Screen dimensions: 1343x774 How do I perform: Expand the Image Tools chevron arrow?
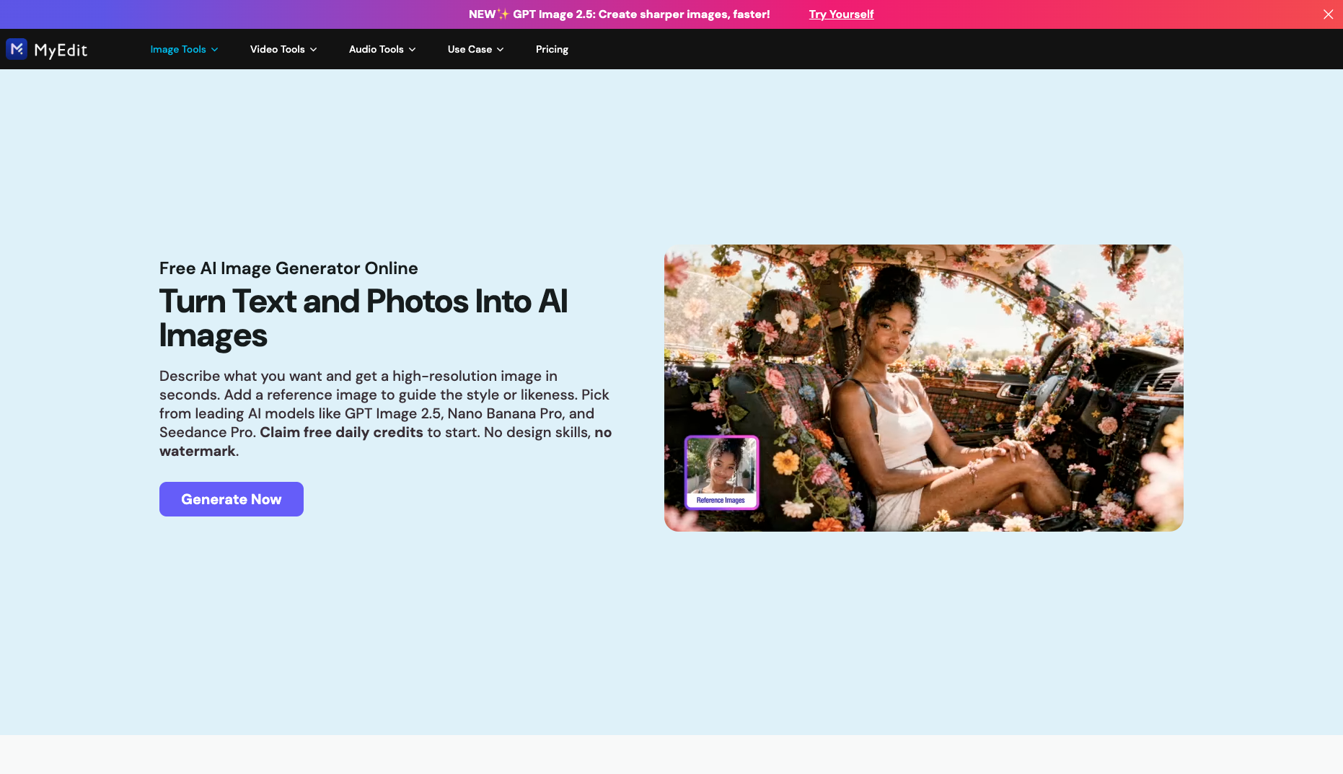coord(214,50)
